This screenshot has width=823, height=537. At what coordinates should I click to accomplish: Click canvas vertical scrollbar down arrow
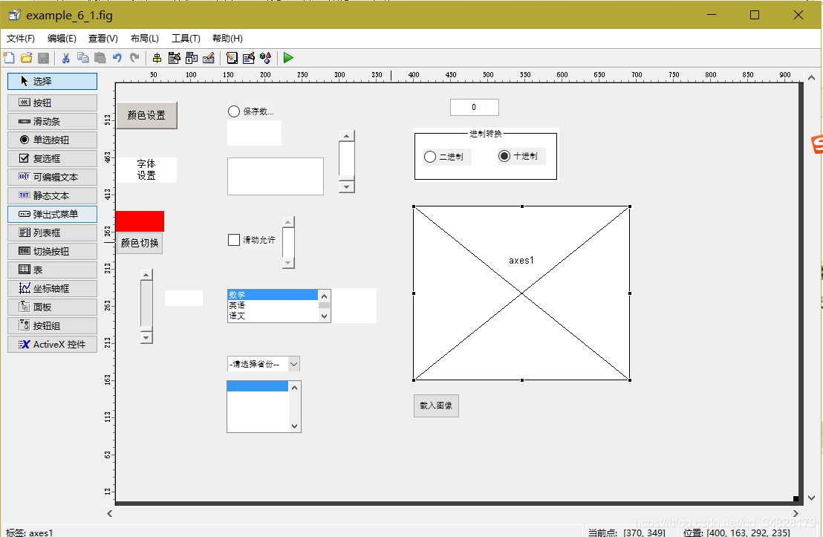[x=811, y=498]
